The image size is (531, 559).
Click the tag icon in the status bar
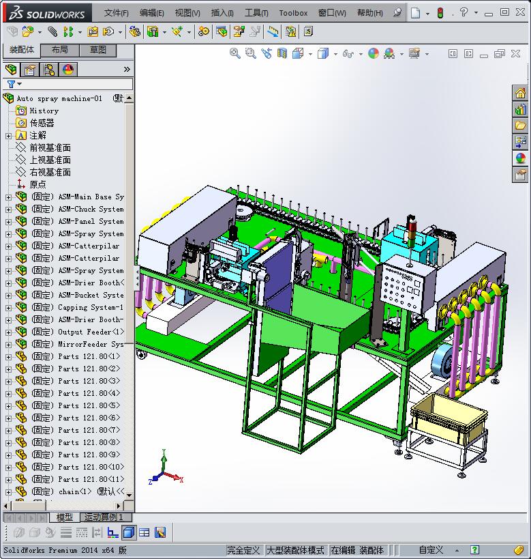pyautogui.click(x=519, y=550)
